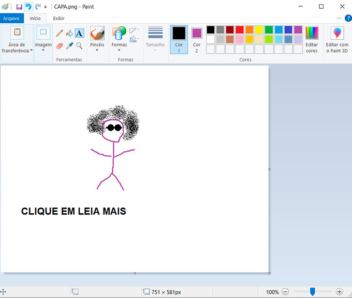
Task: Choose the Eraser tool
Action: (60, 45)
